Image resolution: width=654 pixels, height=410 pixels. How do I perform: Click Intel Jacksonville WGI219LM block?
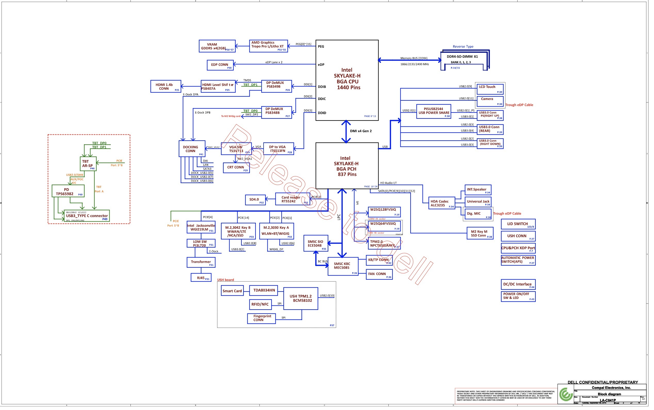click(x=201, y=227)
